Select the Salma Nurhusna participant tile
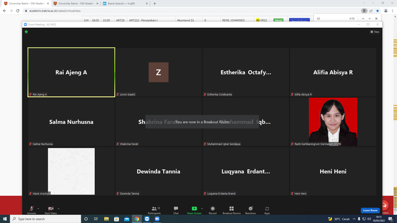The width and height of the screenshot is (397, 223). point(71,121)
